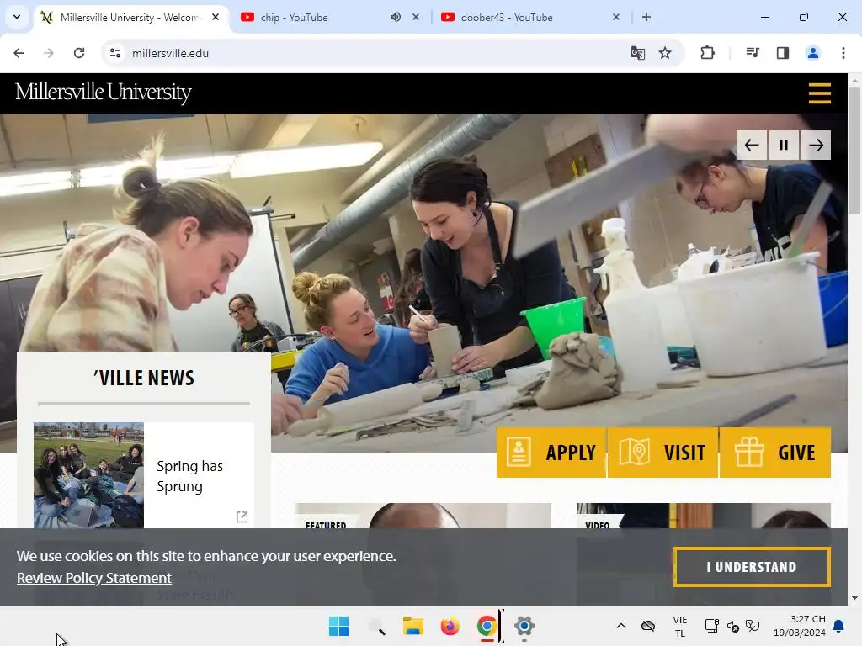Viewport: 862px width, 646px height.
Task: Open the Chrome profile avatar
Action: coord(813,53)
